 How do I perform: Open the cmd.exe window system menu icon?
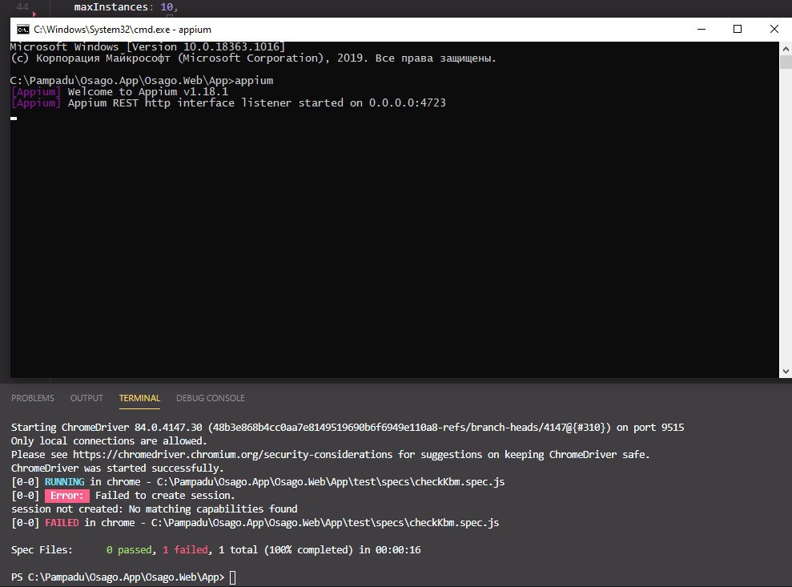pos(22,30)
